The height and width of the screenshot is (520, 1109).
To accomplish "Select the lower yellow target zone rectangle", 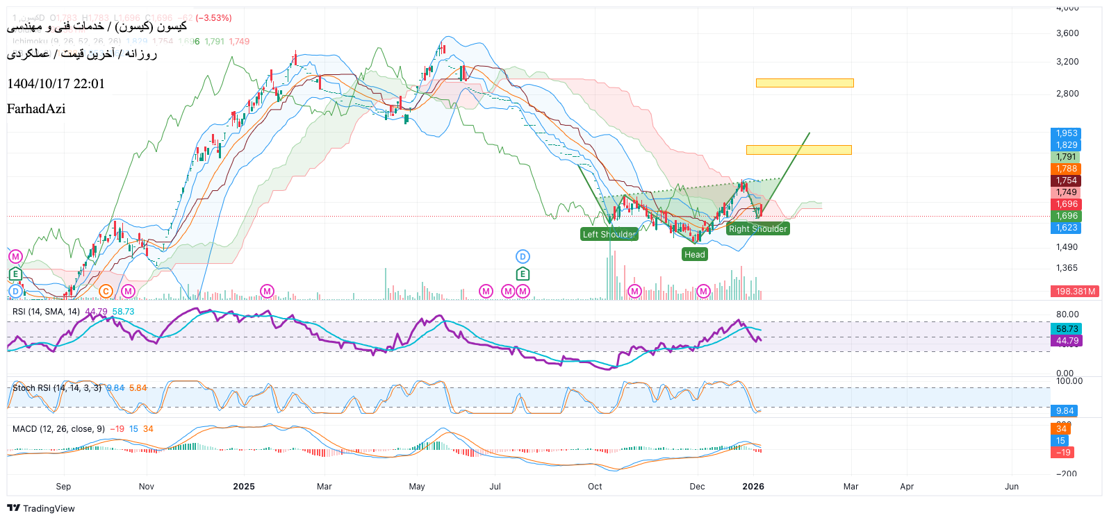I will pos(798,150).
